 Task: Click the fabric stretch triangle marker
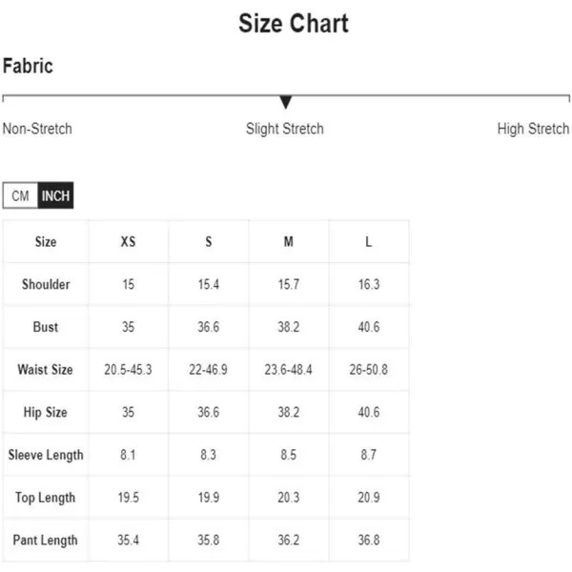point(286,102)
